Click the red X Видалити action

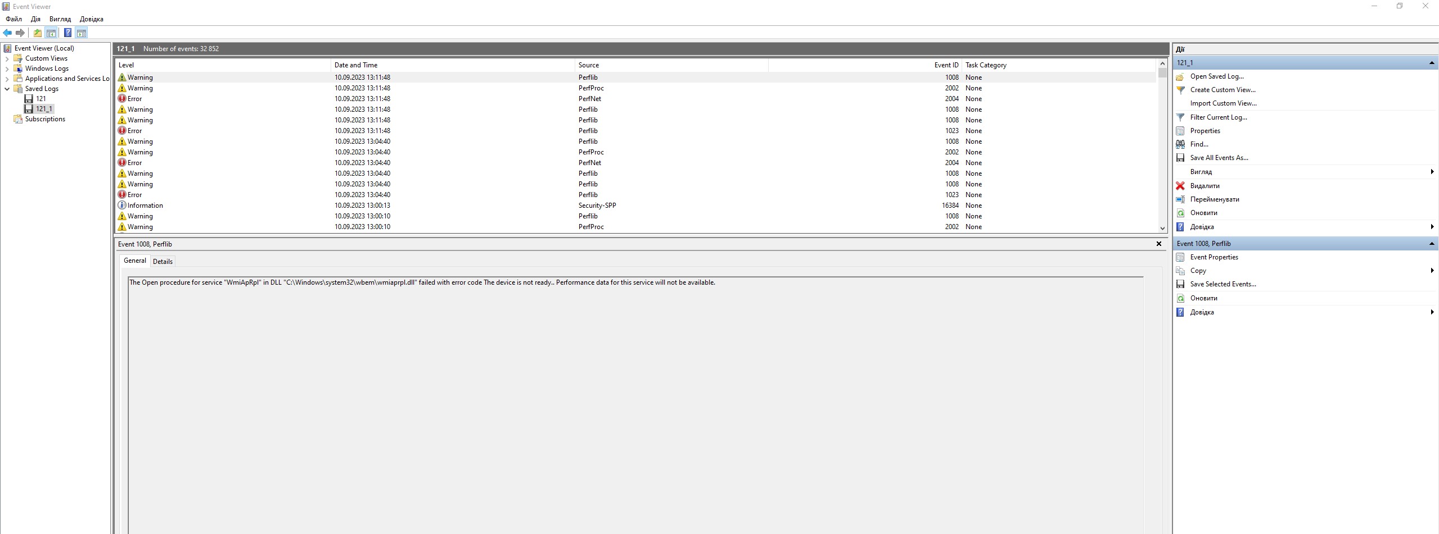(1204, 186)
